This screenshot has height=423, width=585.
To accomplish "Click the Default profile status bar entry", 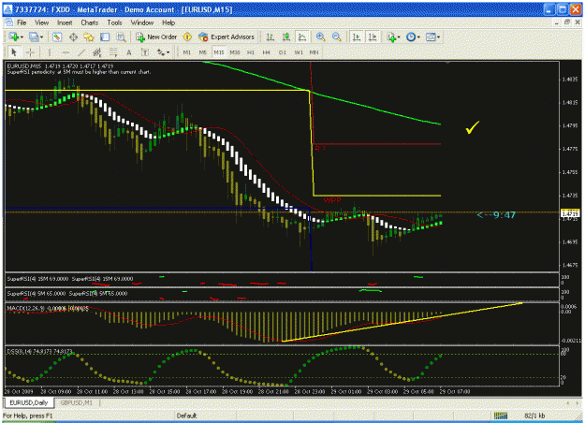I will click(186, 416).
